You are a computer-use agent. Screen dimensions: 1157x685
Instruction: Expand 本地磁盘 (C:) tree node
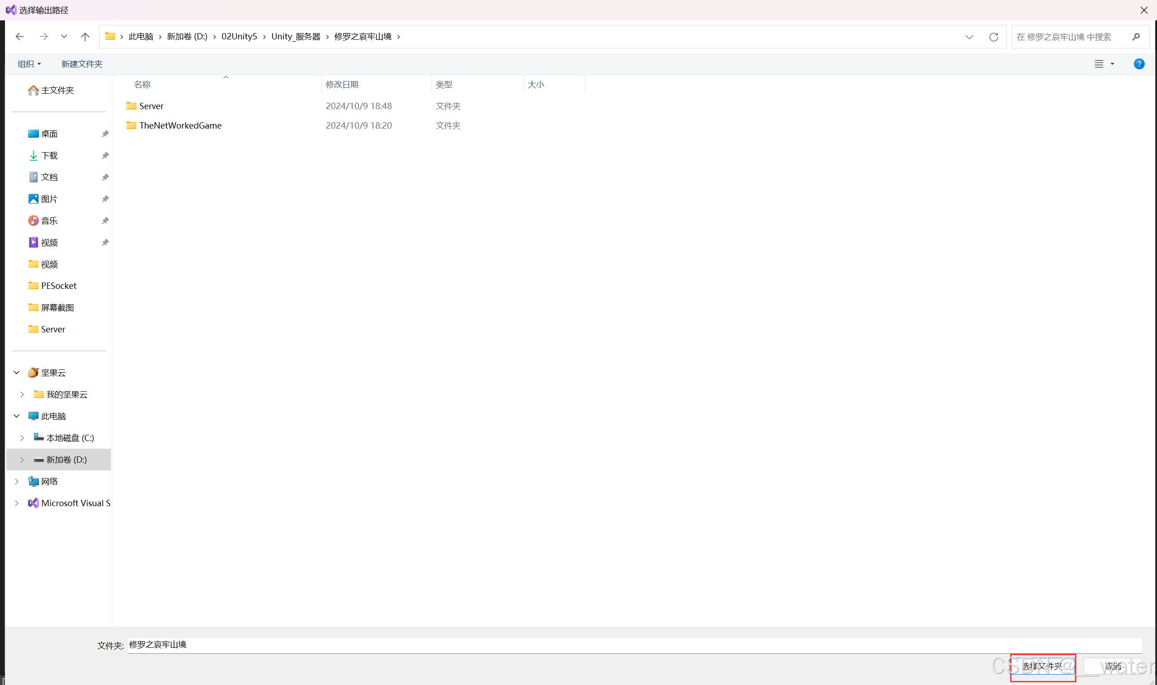[x=22, y=437]
